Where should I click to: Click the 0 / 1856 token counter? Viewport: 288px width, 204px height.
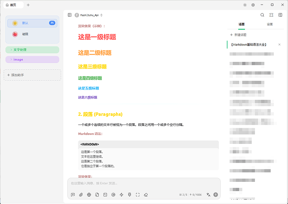pos(196,195)
